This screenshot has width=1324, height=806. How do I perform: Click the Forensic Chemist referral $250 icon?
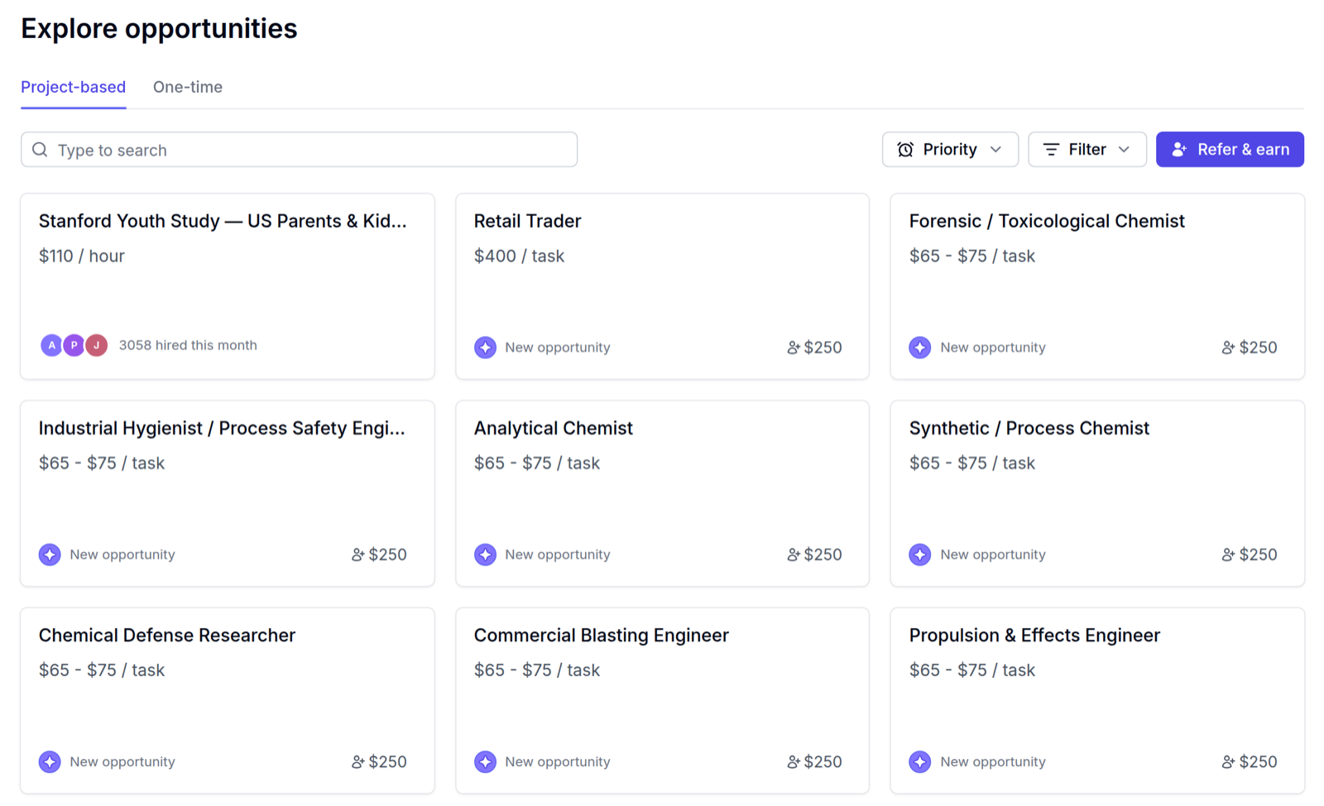pos(1228,348)
